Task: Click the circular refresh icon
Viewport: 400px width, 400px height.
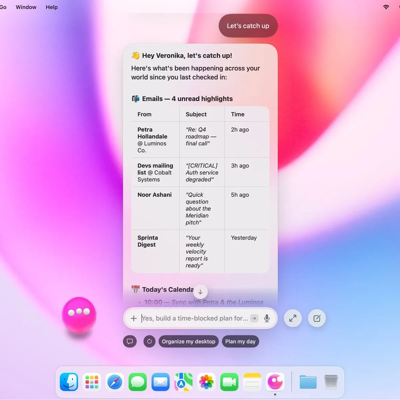Action: click(149, 341)
